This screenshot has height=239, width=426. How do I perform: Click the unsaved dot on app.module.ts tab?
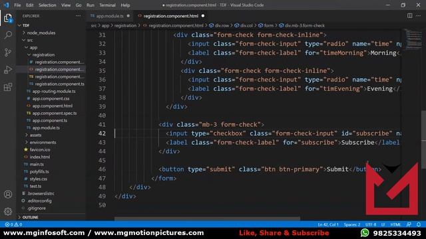click(x=128, y=16)
